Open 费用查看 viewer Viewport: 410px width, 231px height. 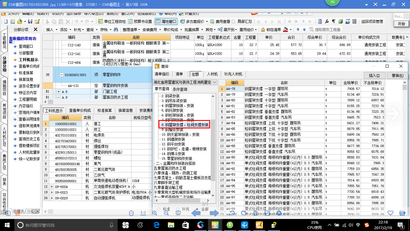(220, 21)
